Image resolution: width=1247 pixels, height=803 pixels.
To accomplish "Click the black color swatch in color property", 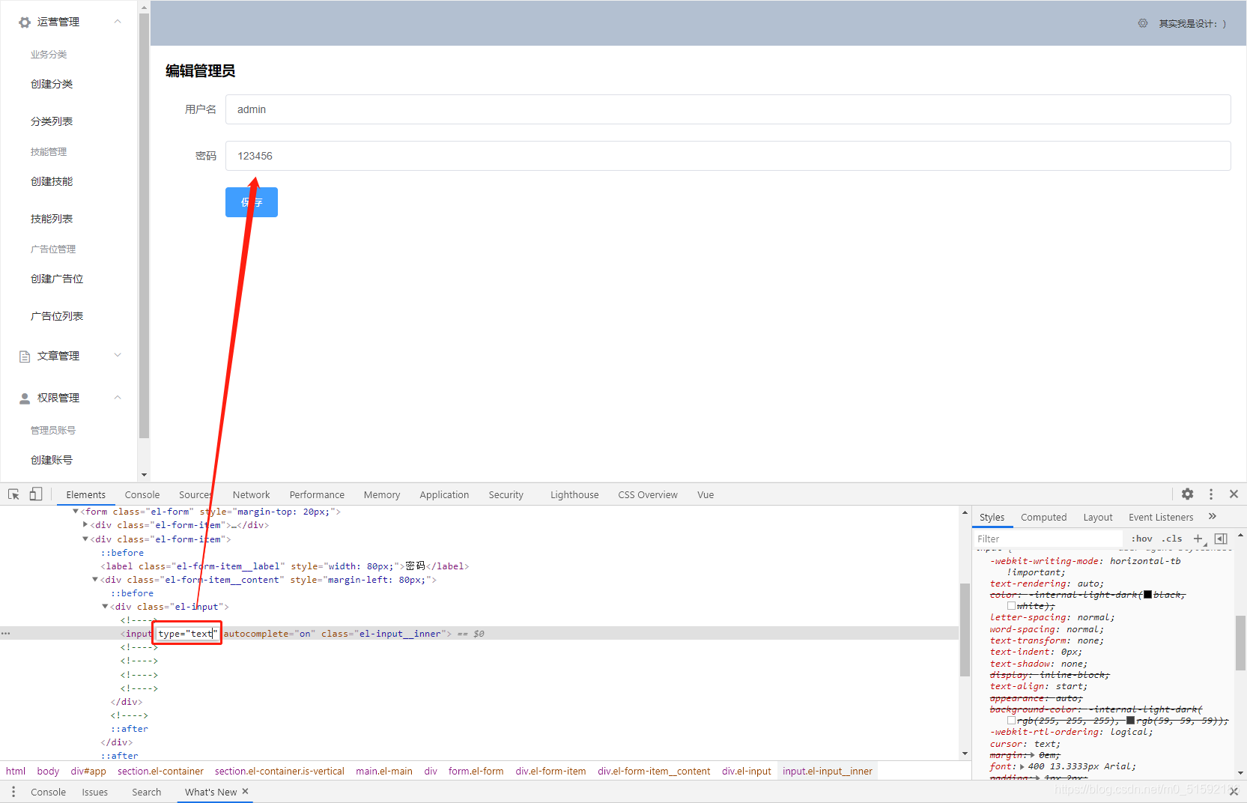I will [x=1147, y=595].
